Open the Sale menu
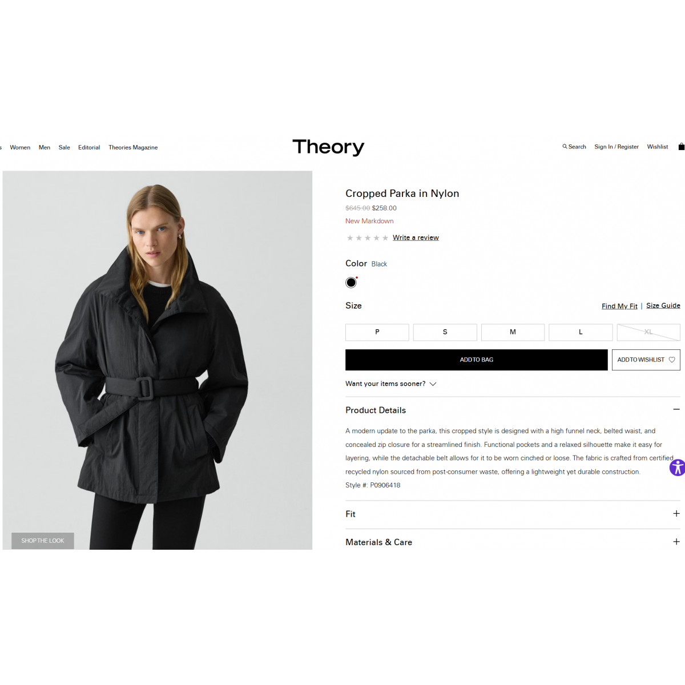 click(65, 147)
